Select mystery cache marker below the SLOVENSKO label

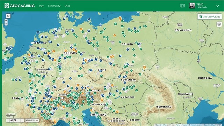coord(125,83)
